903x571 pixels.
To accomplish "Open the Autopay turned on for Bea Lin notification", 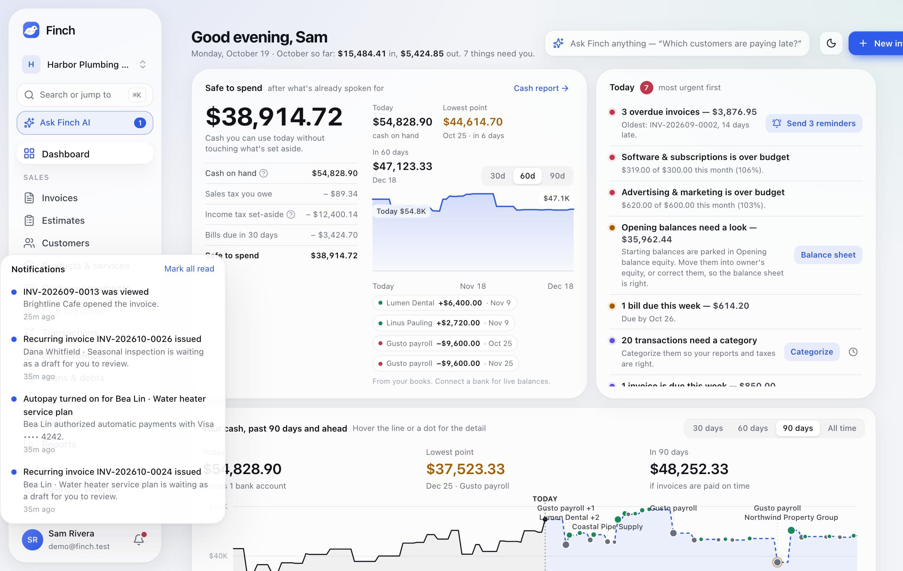I will point(113,424).
